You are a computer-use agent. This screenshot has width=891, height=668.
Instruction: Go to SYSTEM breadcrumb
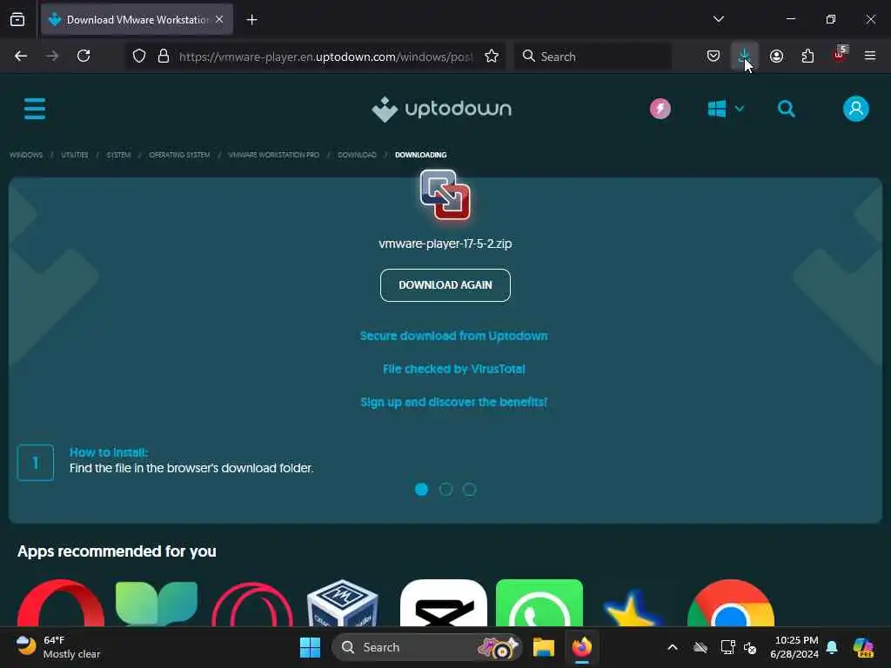coord(118,155)
